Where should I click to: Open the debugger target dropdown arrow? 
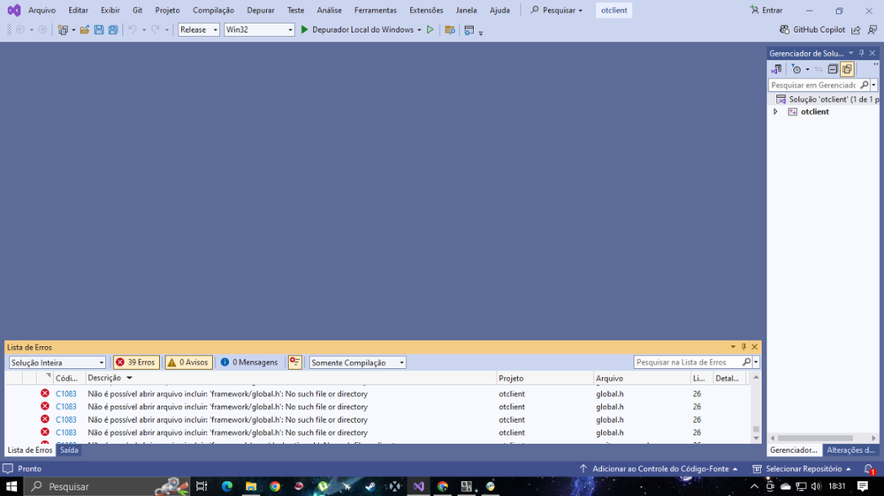click(419, 30)
